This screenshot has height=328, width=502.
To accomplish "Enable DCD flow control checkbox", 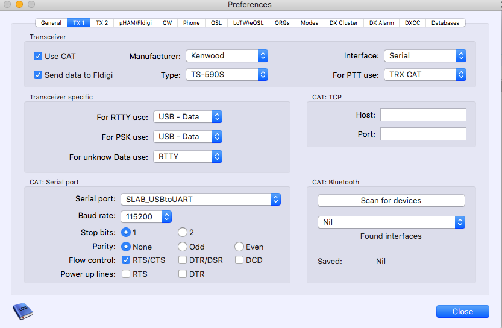I will [x=239, y=260].
